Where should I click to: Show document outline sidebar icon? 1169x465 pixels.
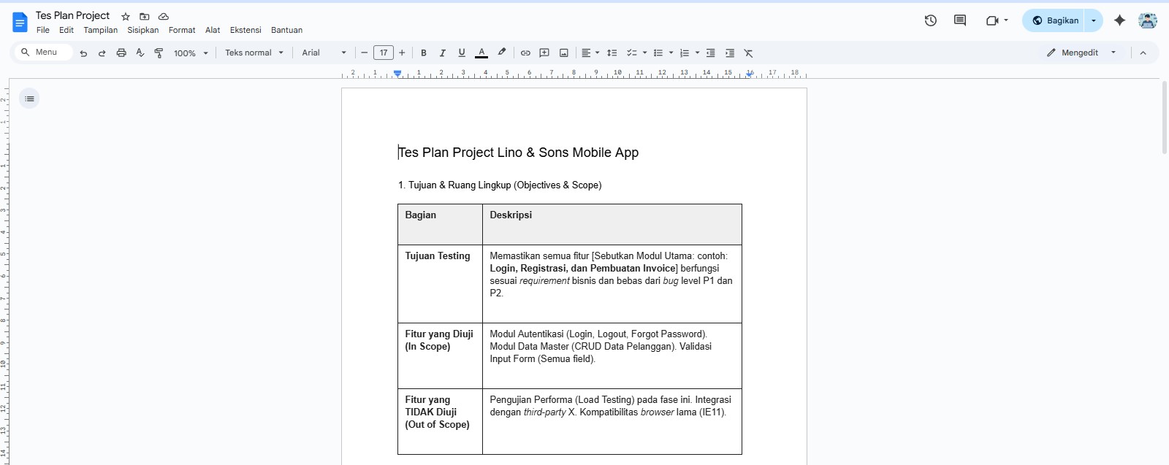29,99
